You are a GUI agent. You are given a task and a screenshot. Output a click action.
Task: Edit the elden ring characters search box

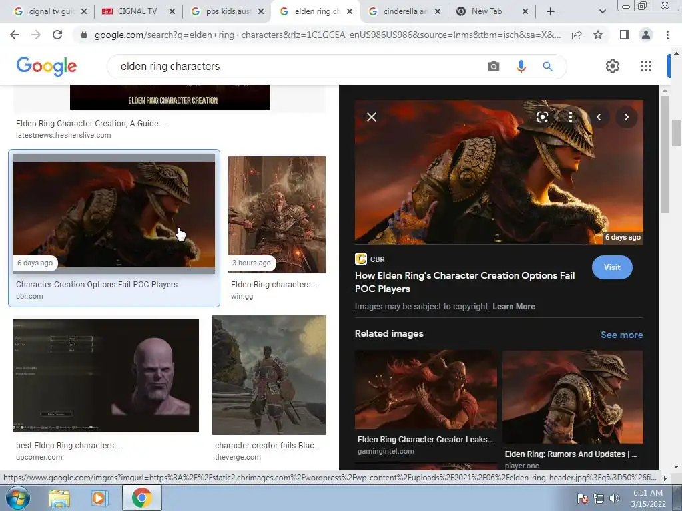tap(300, 67)
